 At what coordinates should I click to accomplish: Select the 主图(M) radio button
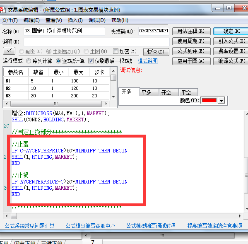click(86, 51)
